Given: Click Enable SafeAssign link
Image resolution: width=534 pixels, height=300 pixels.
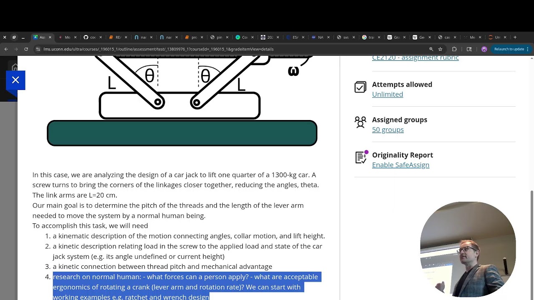Looking at the screenshot, I should [x=400, y=165].
